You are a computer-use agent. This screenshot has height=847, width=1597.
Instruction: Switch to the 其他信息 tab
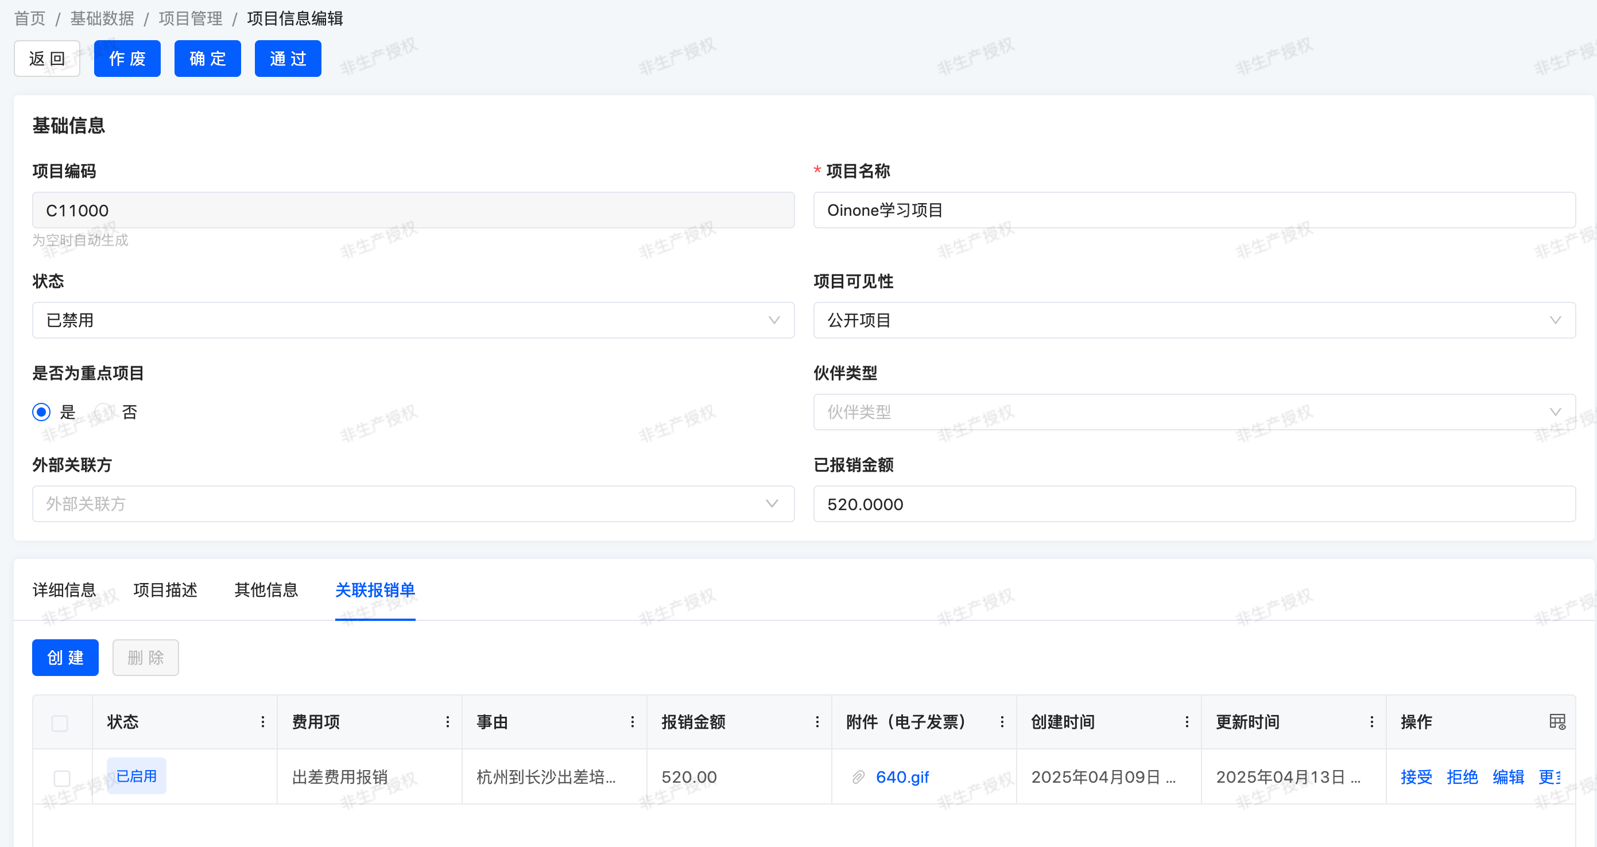tap(266, 590)
